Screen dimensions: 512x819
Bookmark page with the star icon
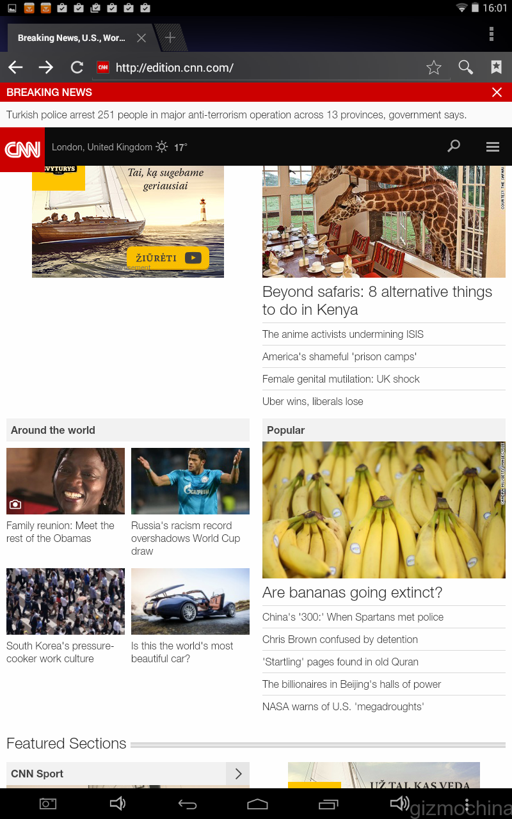tap(434, 67)
